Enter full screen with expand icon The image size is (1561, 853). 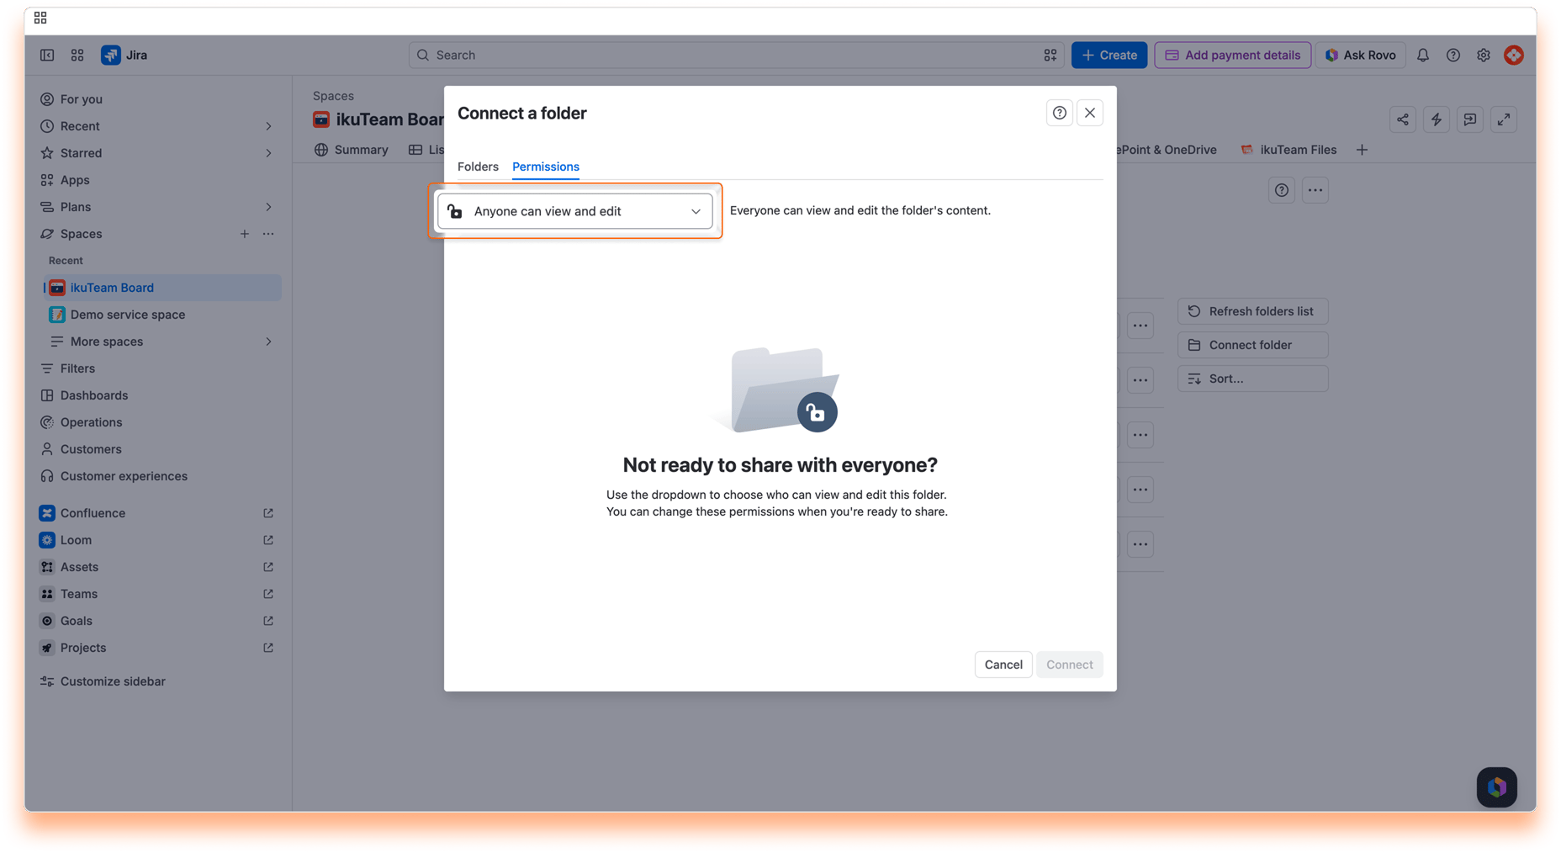(x=1503, y=119)
